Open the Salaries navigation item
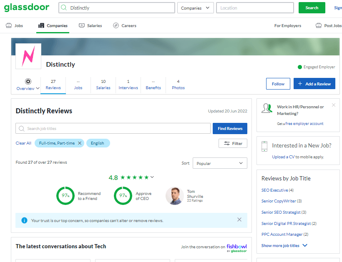Image resolution: width=342 pixels, height=262 pixels. pyautogui.click(x=91, y=25)
